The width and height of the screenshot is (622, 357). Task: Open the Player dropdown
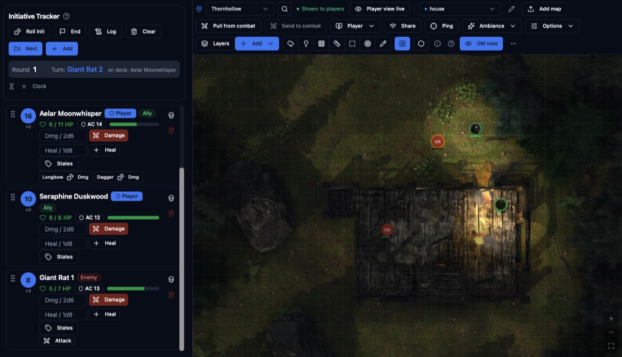coord(355,26)
